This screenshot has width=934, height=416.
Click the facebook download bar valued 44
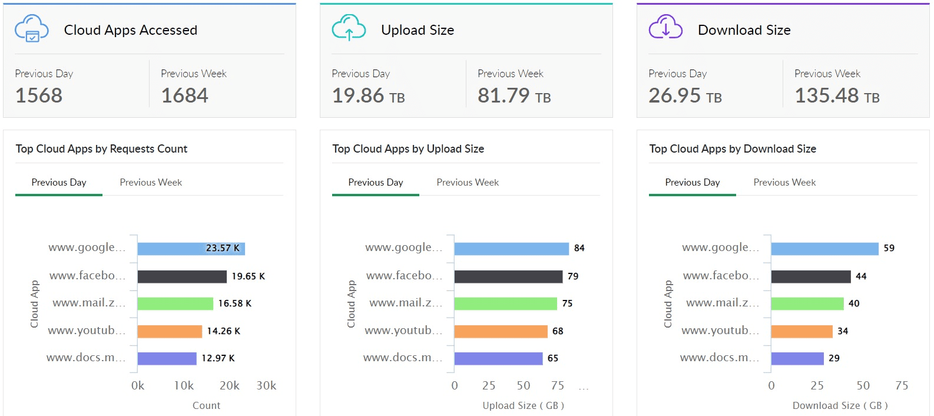click(811, 276)
